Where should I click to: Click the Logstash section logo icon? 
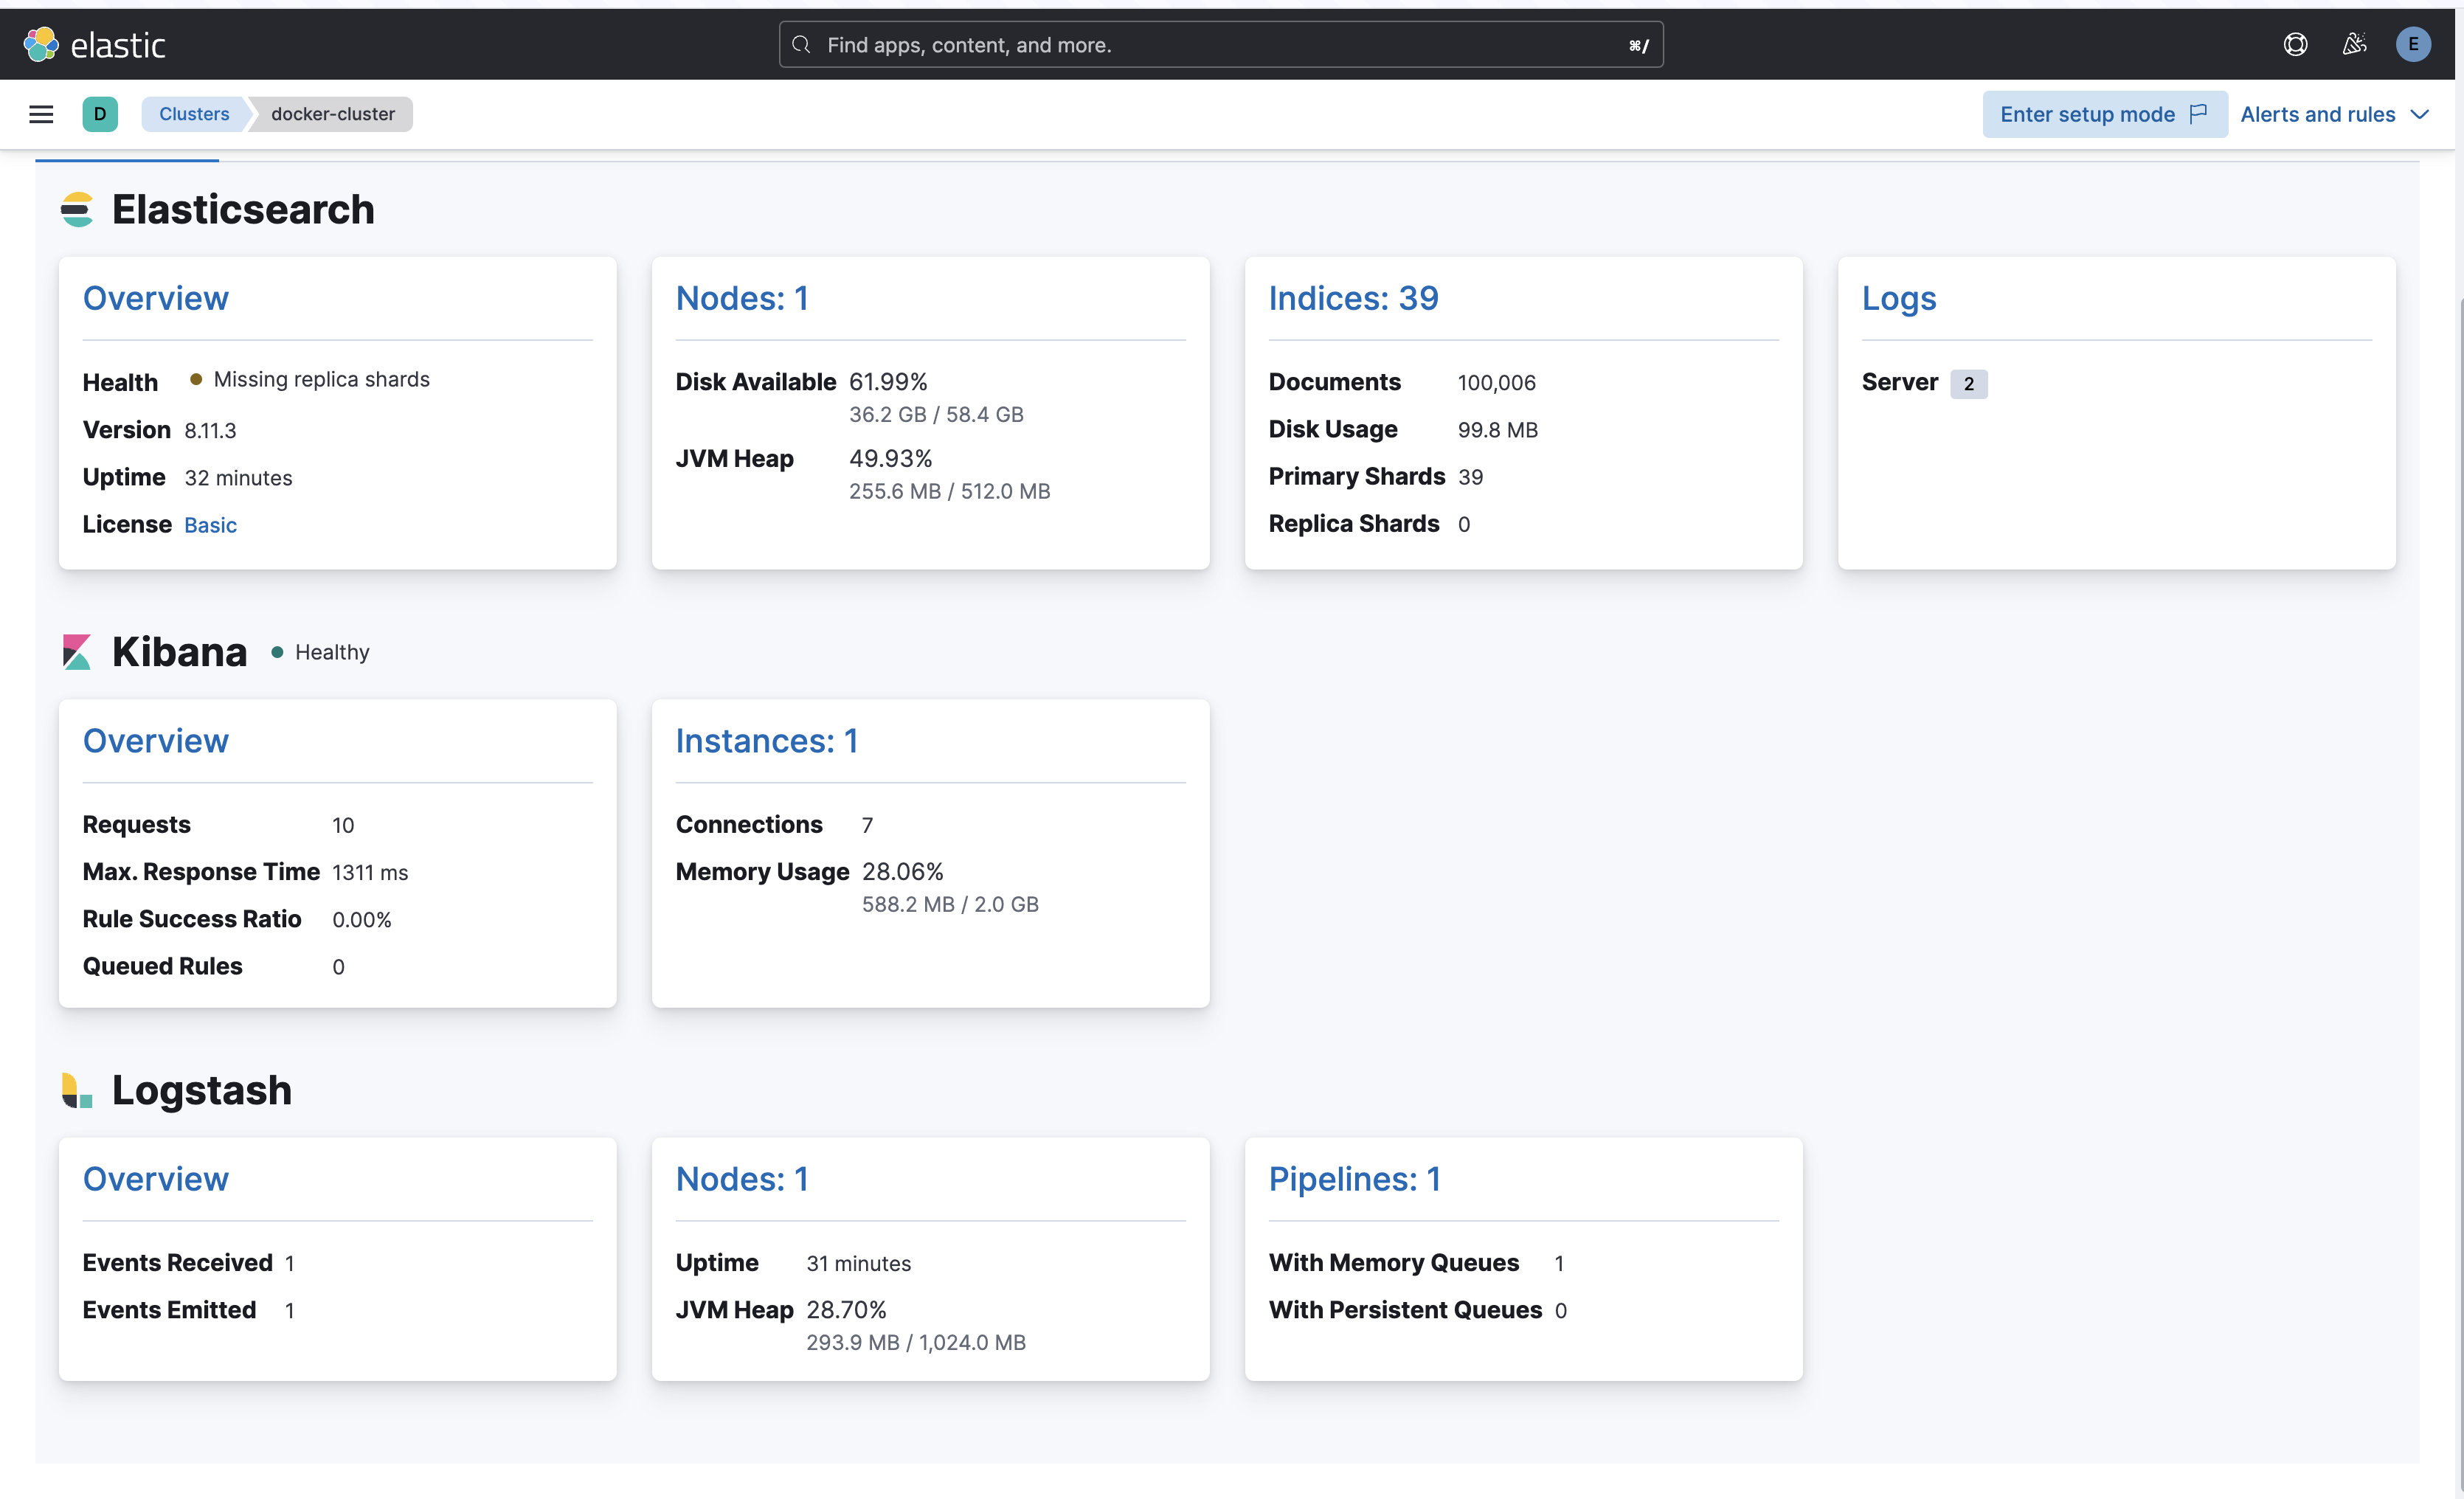point(77,1090)
